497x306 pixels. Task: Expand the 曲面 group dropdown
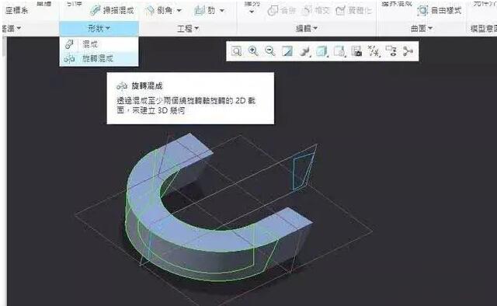coord(421,29)
